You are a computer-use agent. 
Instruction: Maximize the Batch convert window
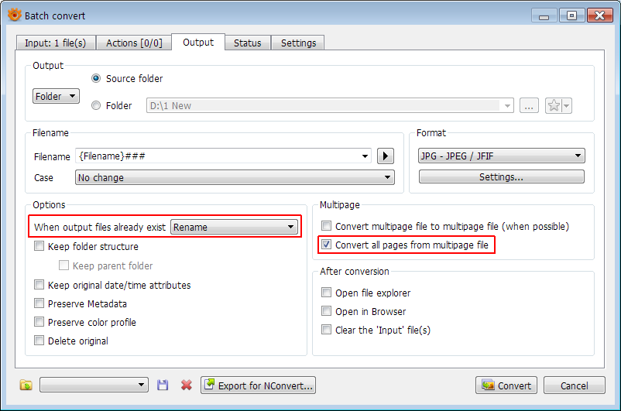tap(571, 15)
